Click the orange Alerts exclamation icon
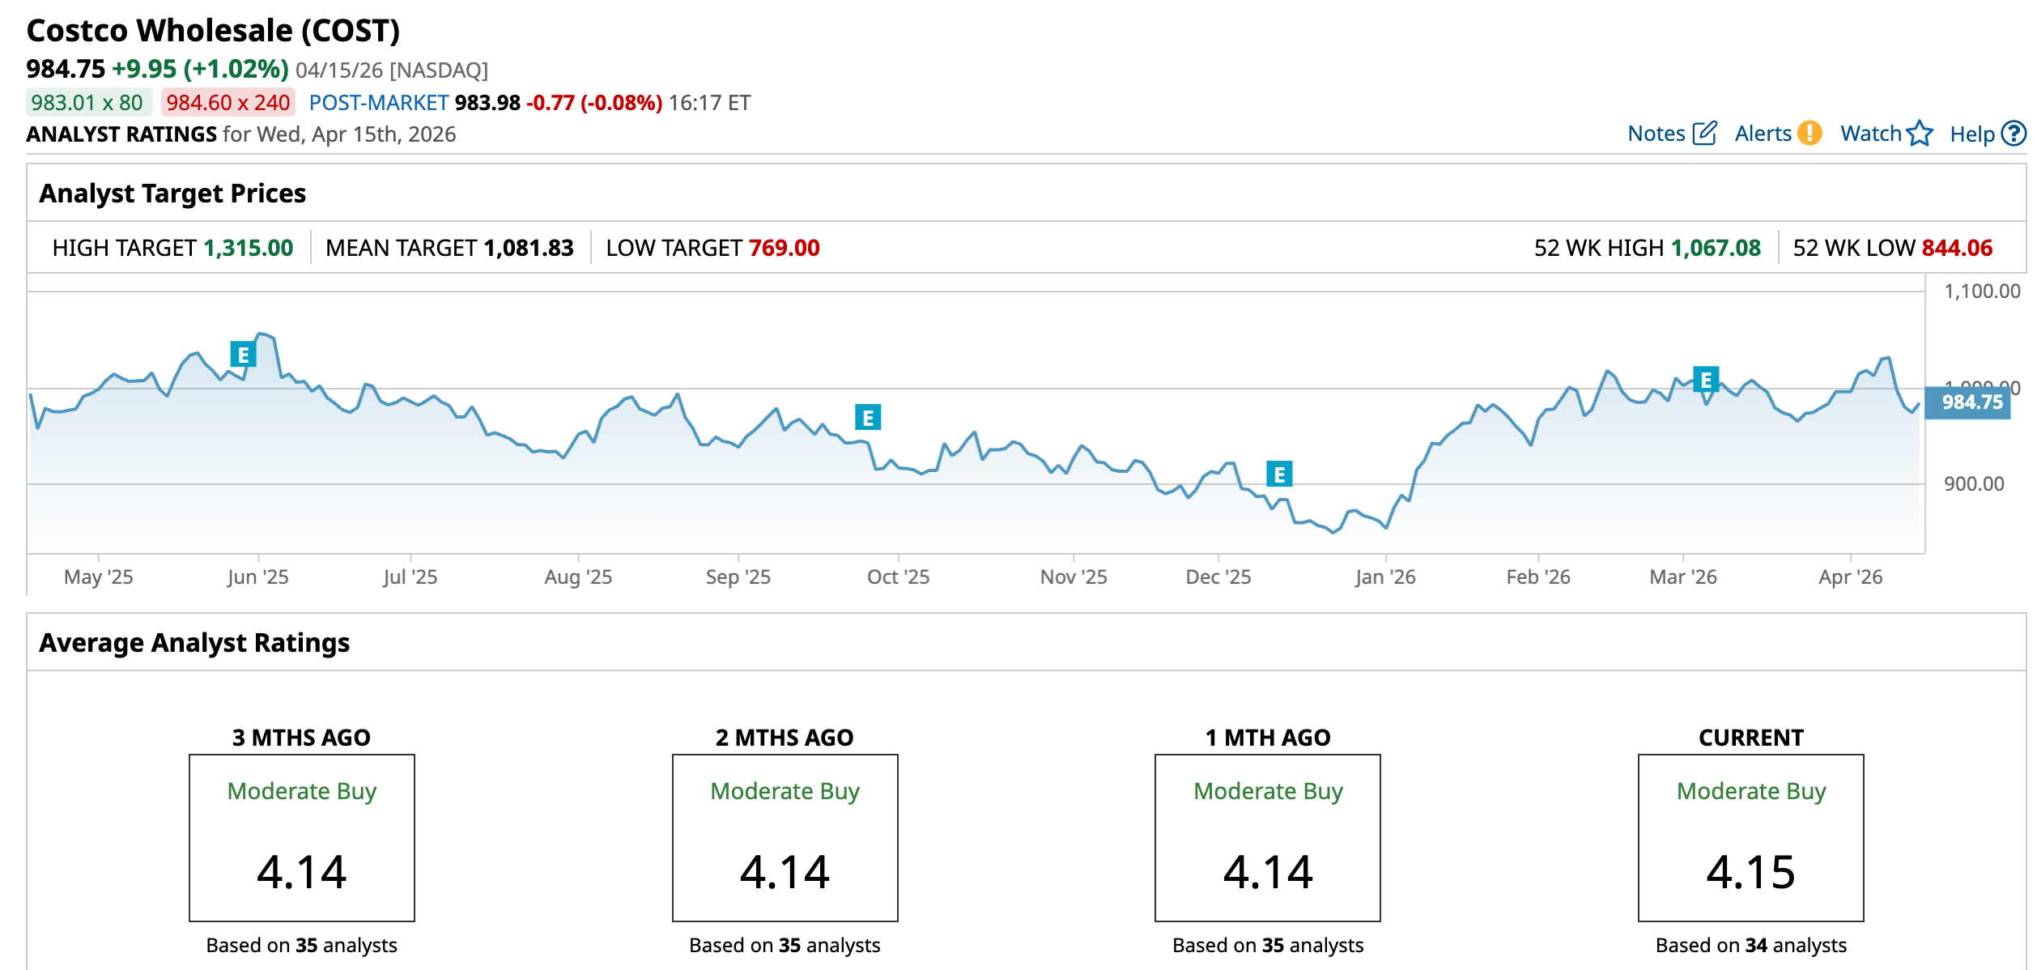Image resolution: width=2037 pixels, height=970 pixels. click(1809, 133)
